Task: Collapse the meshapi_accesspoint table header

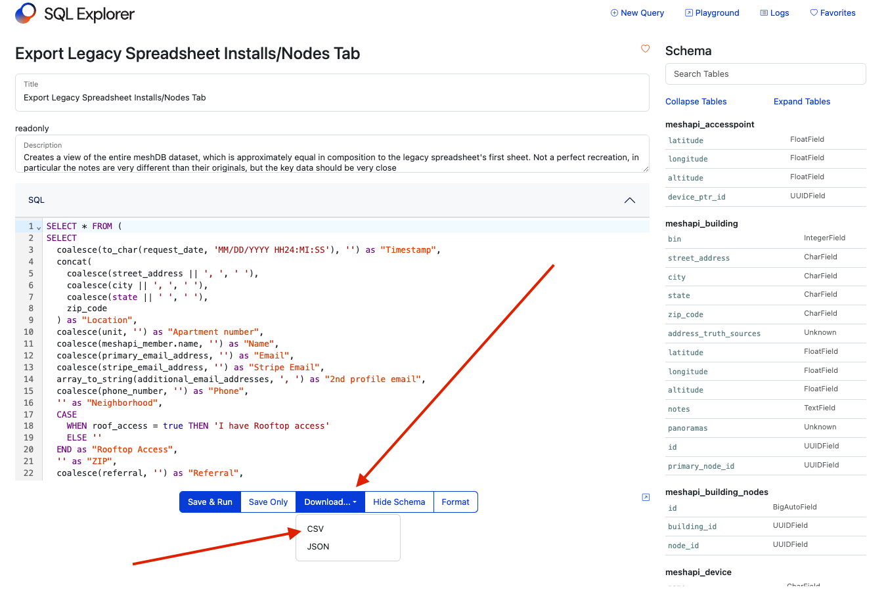Action: coord(710,124)
